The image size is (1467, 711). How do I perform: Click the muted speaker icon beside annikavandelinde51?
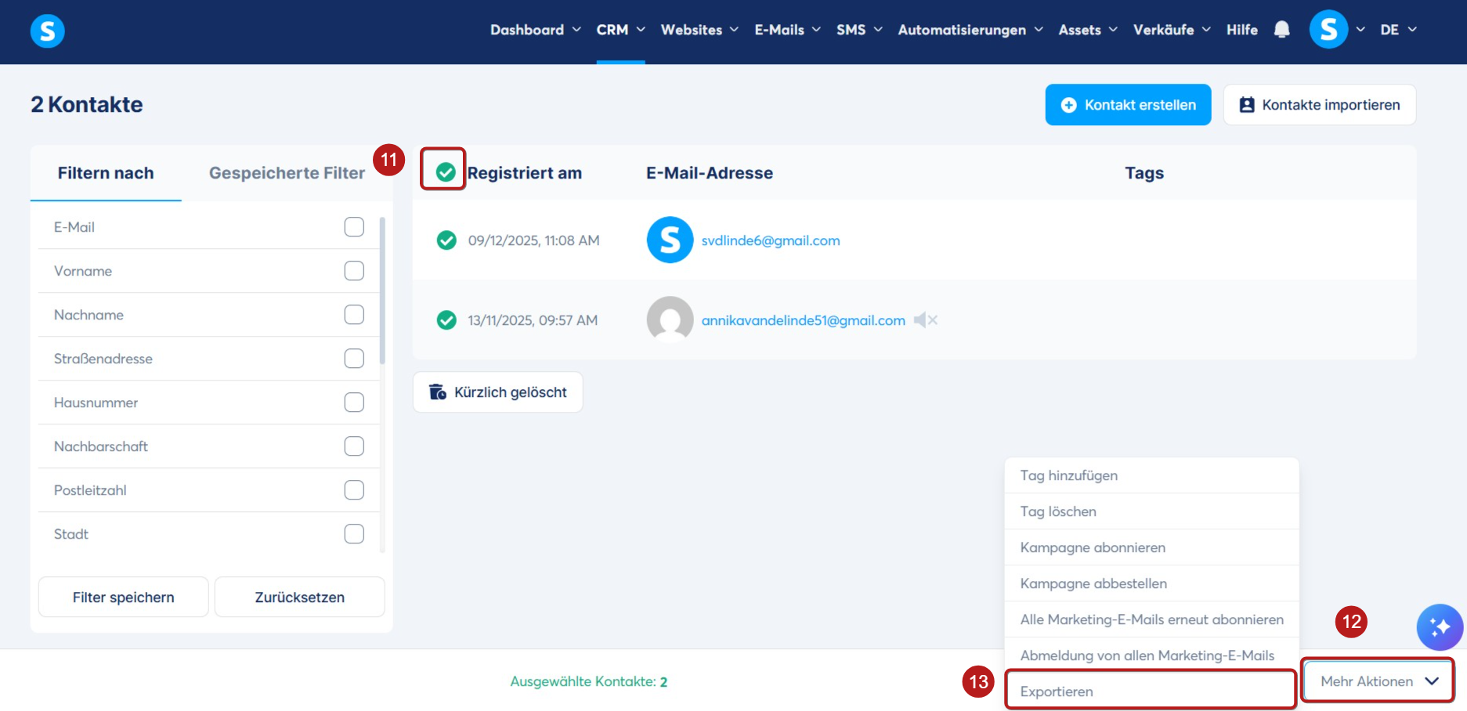tap(925, 319)
